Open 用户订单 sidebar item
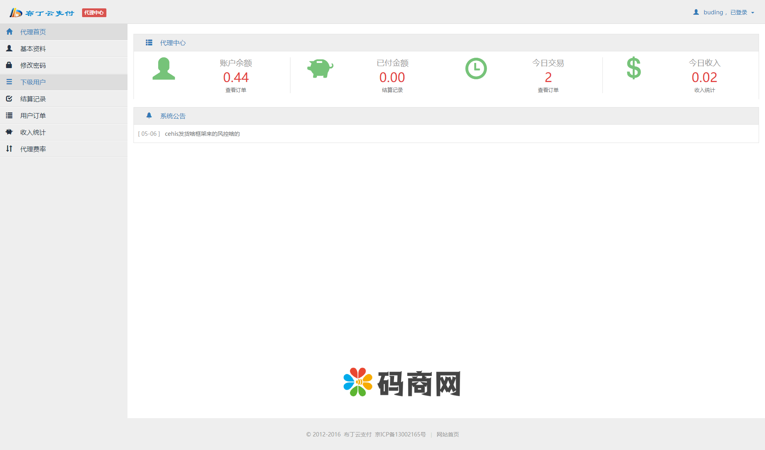 [33, 115]
